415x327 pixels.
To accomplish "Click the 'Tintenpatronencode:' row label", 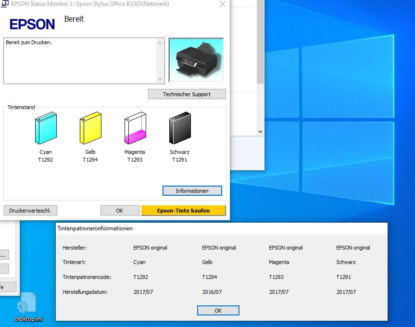I will 87,277.
